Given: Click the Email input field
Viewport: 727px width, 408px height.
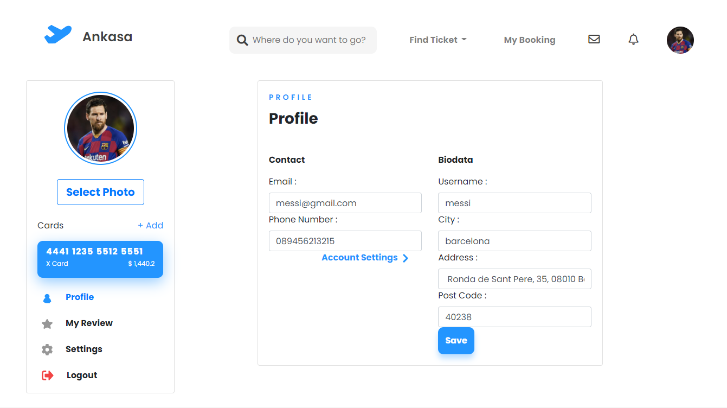Looking at the screenshot, I should click(x=345, y=203).
